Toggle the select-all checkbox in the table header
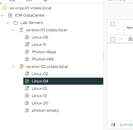The image size is (133, 130). pos(113,24)
